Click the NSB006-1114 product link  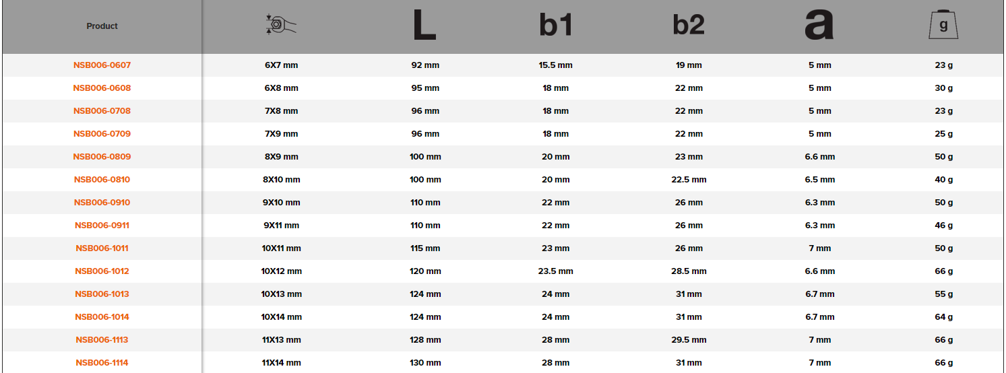point(102,363)
